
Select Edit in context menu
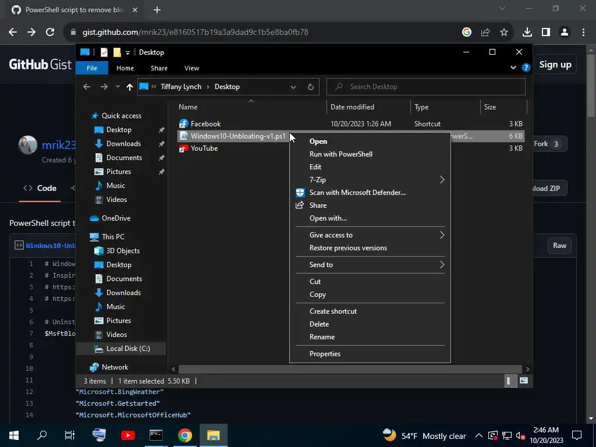click(x=315, y=167)
